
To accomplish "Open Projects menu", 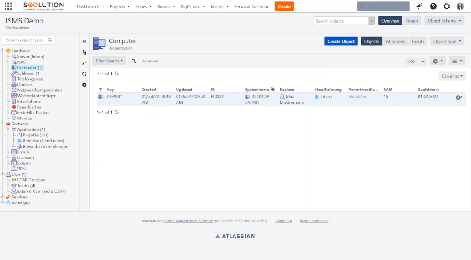I will coord(120,6).
